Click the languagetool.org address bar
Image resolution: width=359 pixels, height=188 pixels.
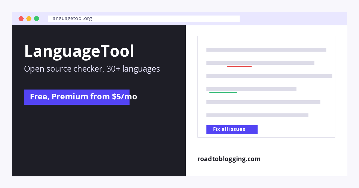[x=144, y=19]
